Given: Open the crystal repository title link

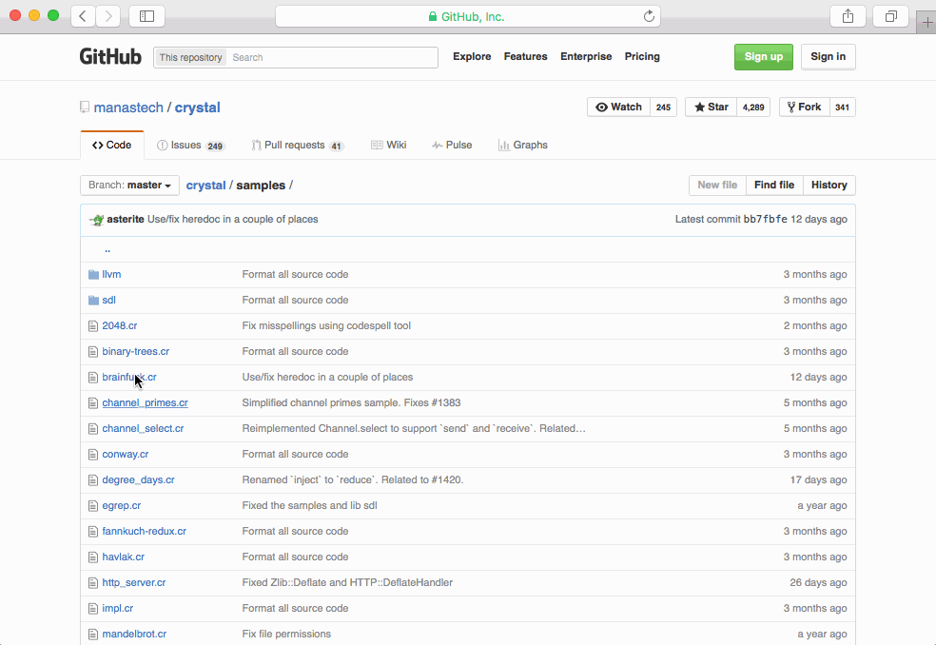Looking at the screenshot, I should pos(198,107).
